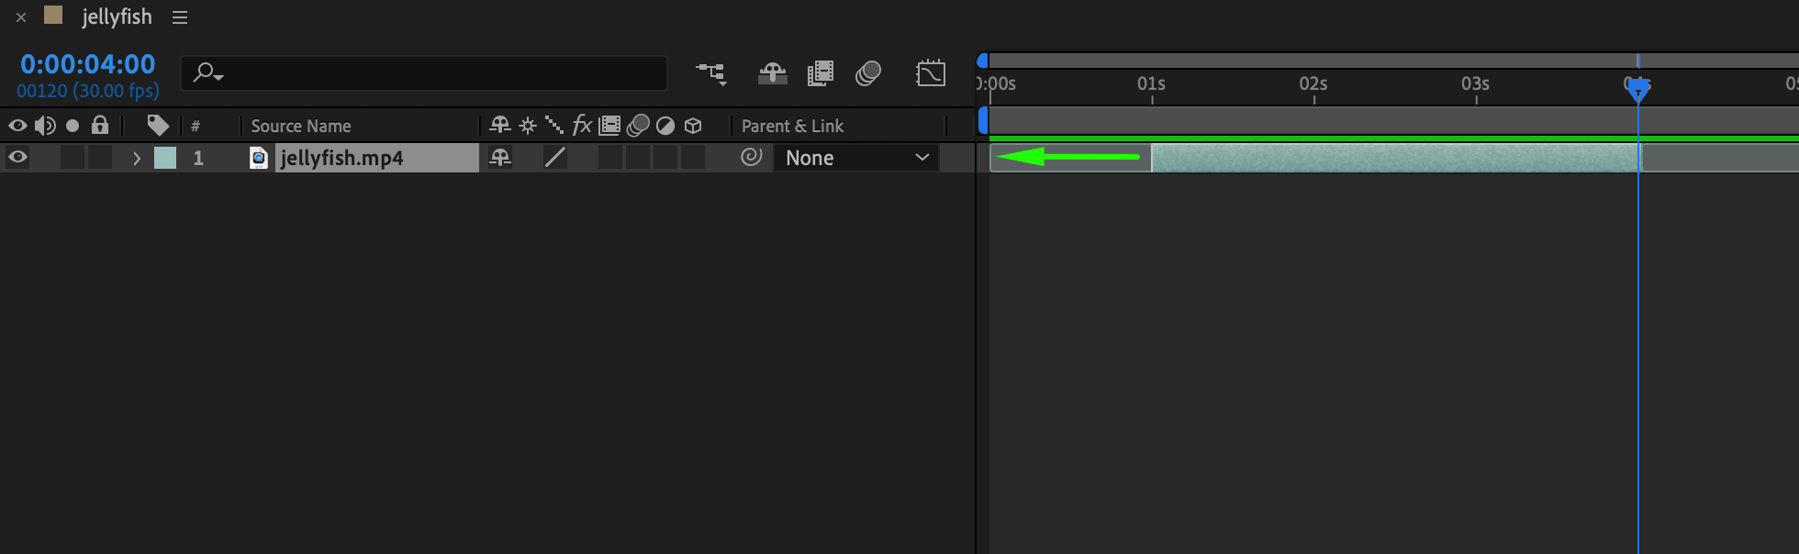Click the jellyfish.mp4 quality slash switch

(x=554, y=158)
